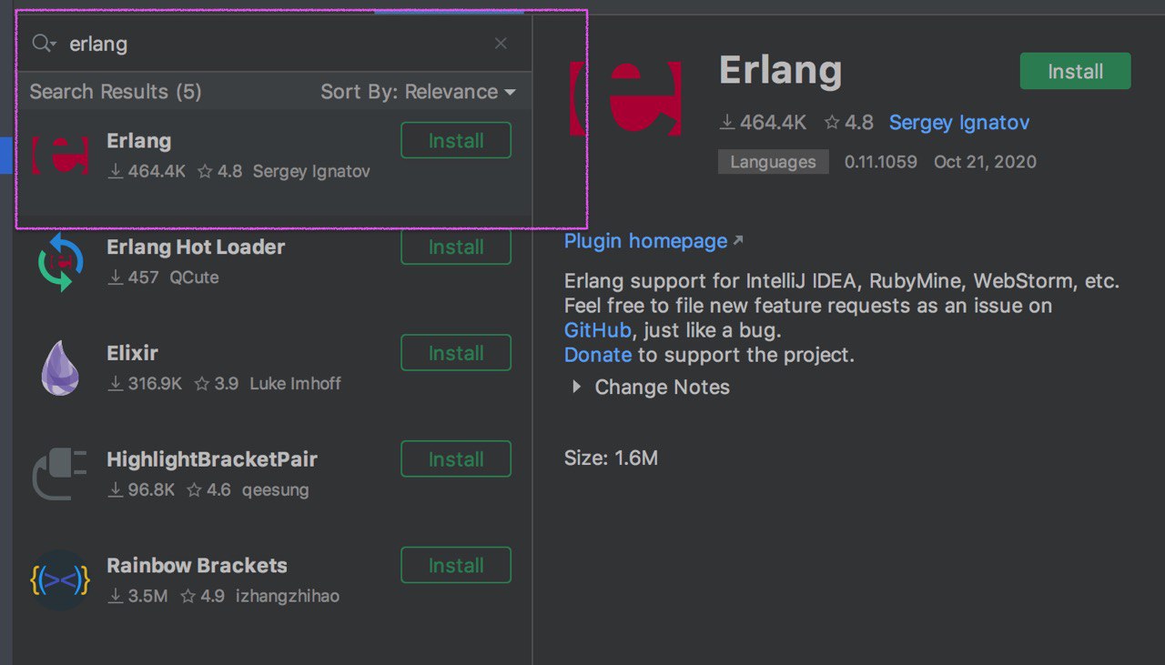Click the HighlightBracketPair plug icon

pos(60,474)
